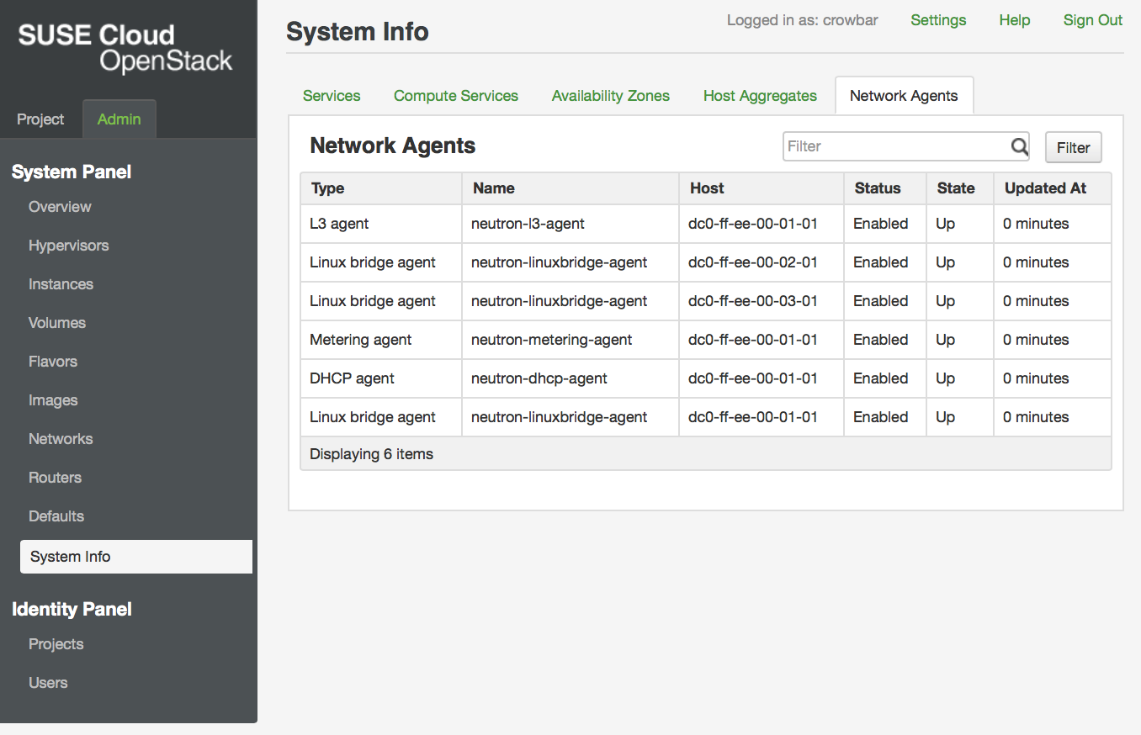Click the neutron-l3-agent name cell

click(x=570, y=224)
